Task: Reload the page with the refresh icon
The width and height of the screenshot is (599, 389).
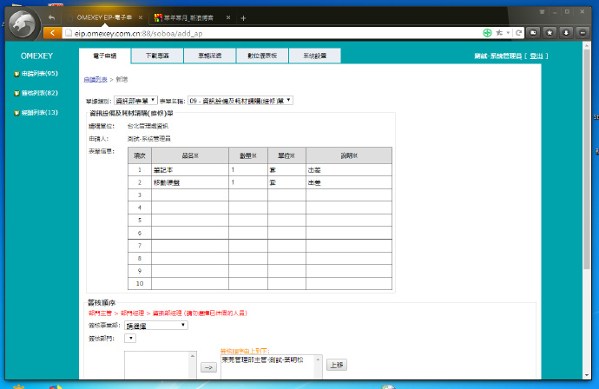Action: 518,33
